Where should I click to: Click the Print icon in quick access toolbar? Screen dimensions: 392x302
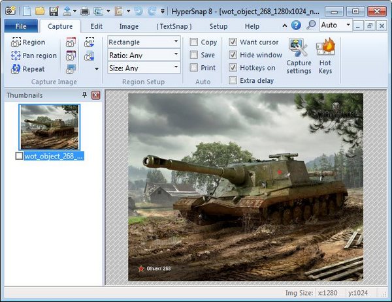pyautogui.click(x=85, y=11)
